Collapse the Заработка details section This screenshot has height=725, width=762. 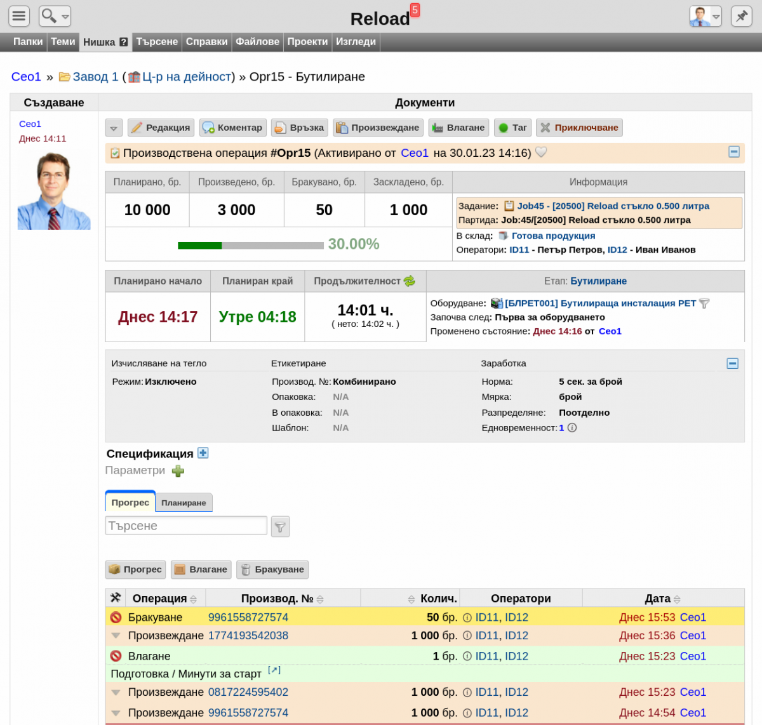732,363
